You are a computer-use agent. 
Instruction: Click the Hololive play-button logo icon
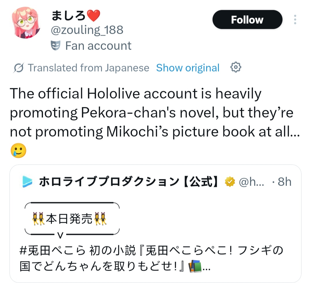point(27,182)
